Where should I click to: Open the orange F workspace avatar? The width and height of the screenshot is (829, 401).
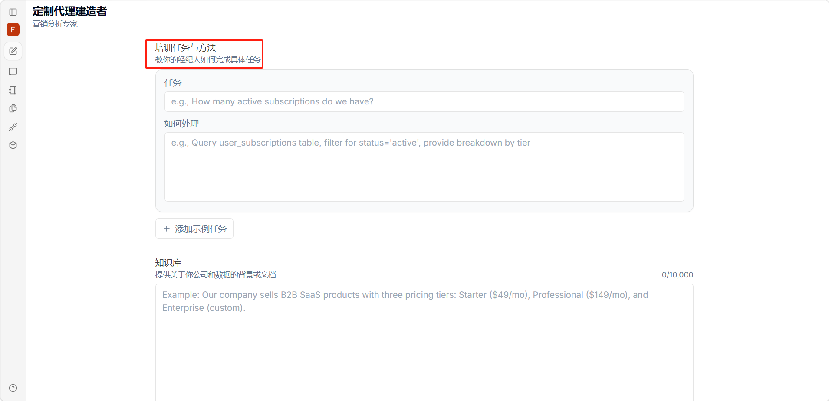click(x=13, y=29)
